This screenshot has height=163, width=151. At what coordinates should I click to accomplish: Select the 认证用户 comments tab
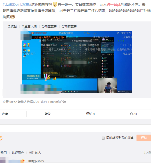pyautogui.click(x=18, y=153)
